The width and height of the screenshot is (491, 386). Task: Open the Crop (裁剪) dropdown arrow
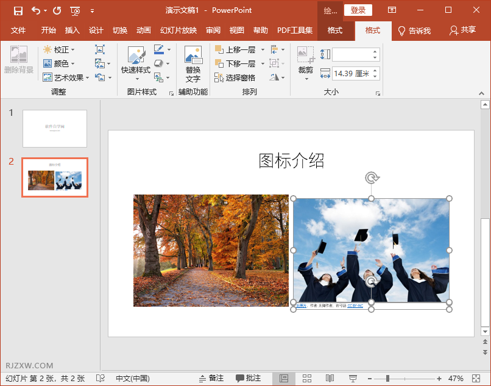coord(306,80)
